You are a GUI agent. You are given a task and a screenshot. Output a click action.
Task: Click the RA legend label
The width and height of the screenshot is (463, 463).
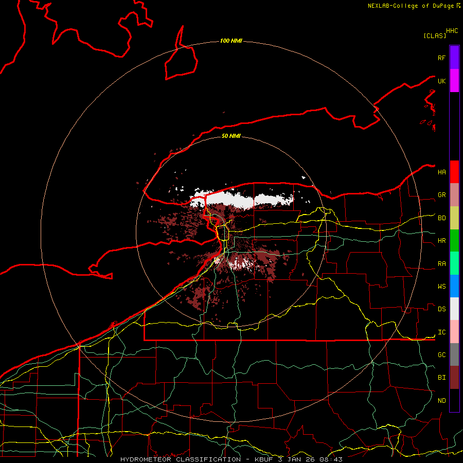[x=441, y=264]
